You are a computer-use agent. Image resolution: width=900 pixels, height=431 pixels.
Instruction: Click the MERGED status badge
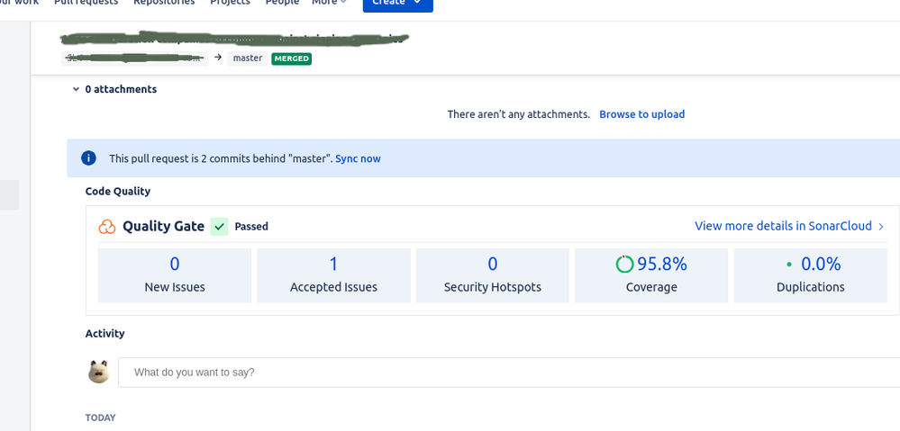(x=292, y=58)
